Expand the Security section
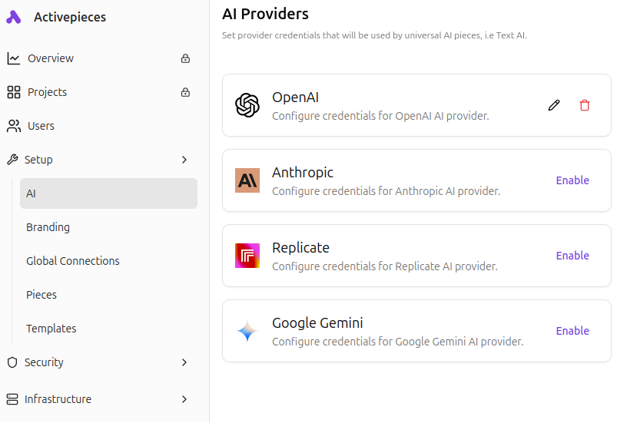Screen dimensions: 617x423 point(184,362)
